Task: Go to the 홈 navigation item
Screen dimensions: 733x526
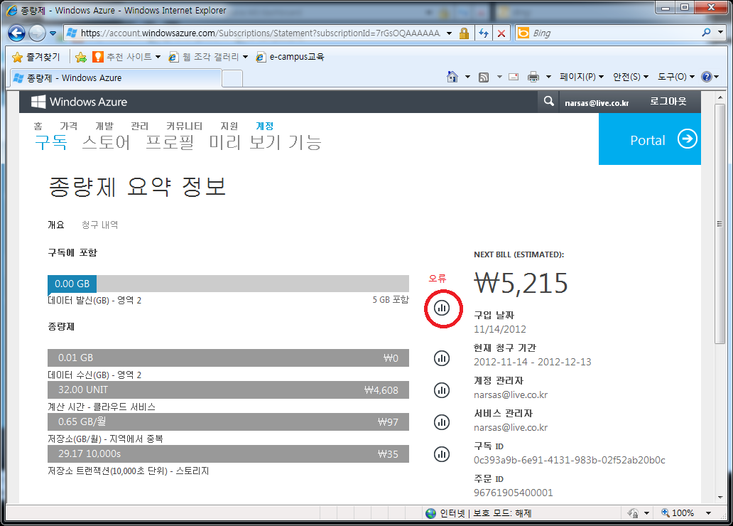Action: pyautogui.click(x=38, y=126)
